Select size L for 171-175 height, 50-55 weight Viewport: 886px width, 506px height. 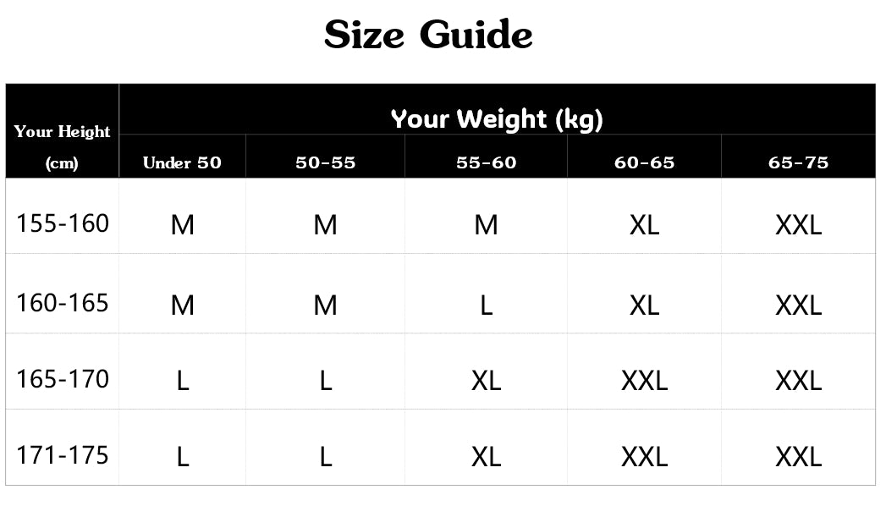click(325, 458)
